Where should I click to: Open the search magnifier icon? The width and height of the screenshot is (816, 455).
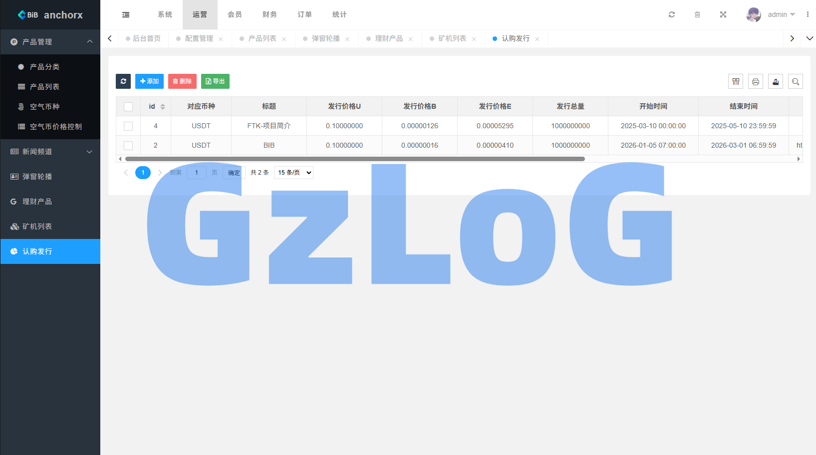pos(795,81)
